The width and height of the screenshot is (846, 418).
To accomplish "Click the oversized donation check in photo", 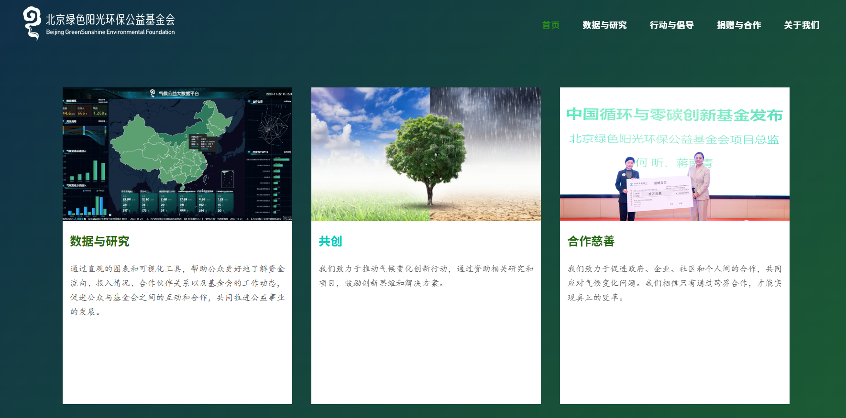I will pyautogui.click(x=660, y=193).
